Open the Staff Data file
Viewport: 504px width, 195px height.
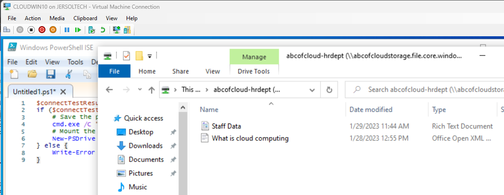(226, 126)
